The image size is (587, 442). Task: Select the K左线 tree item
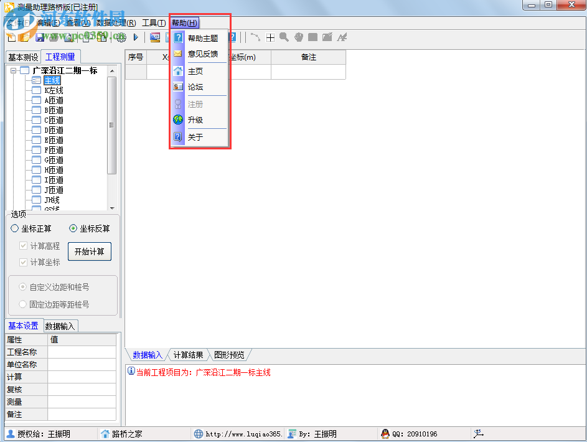click(54, 90)
